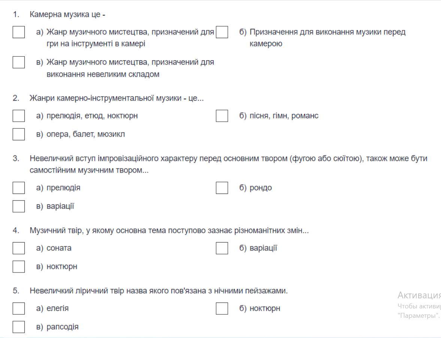
Task: Check the 'прелюдія, етюд, ноктюрн' box
Action: pos(19,116)
